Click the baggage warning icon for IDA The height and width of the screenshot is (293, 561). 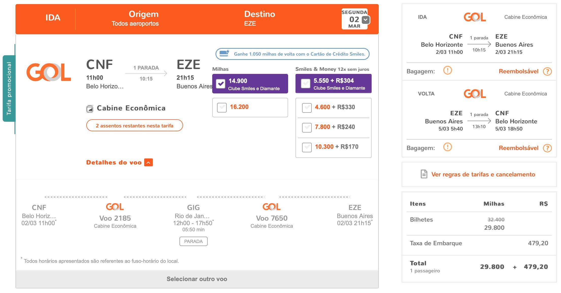(448, 70)
